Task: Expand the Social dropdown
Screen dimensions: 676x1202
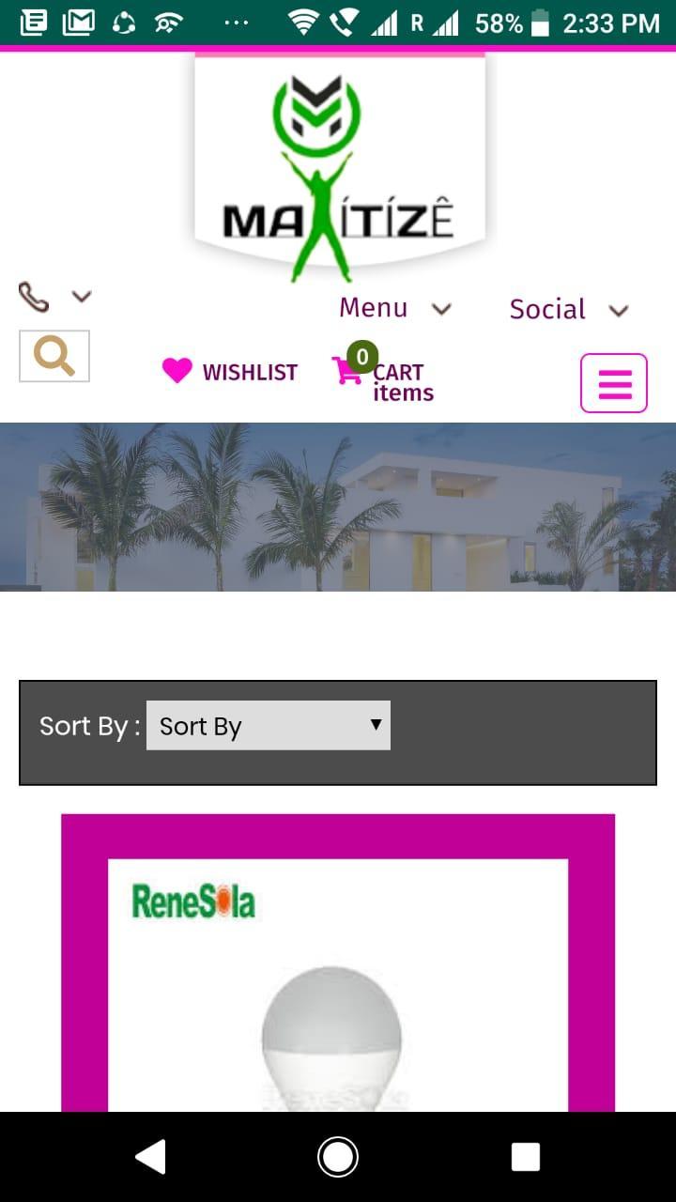Action: (x=569, y=310)
